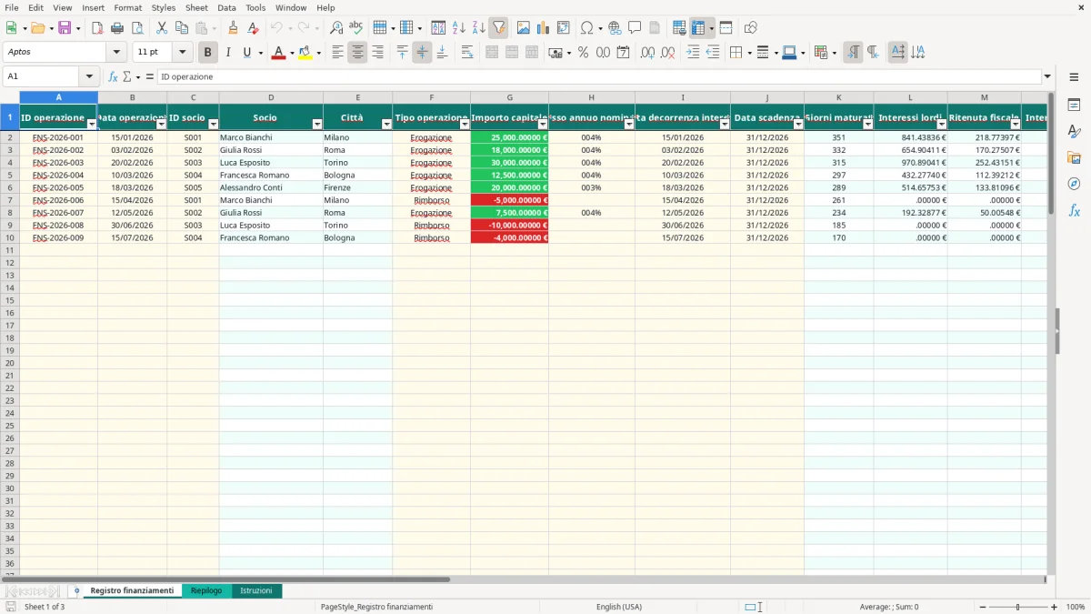Image resolution: width=1091 pixels, height=614 pixels.
Task: Click the Zoom In plus button
Action: [x=1055, y=607]
